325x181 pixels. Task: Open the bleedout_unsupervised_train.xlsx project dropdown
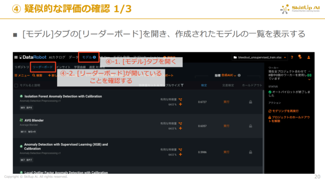[258, 57]
